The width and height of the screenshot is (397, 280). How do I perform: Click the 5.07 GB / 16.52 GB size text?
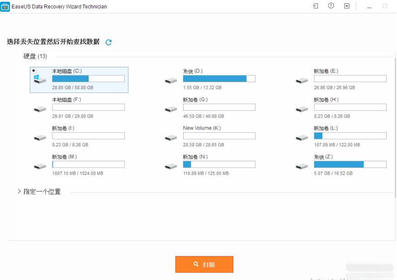(x=333, y=173)
